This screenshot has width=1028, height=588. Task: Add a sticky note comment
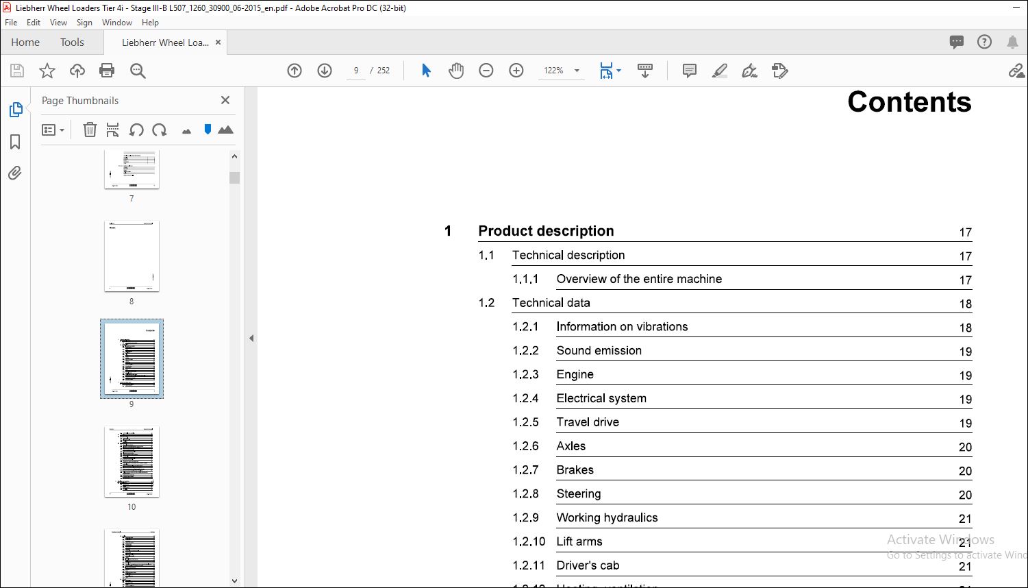(x=690, y=71)
